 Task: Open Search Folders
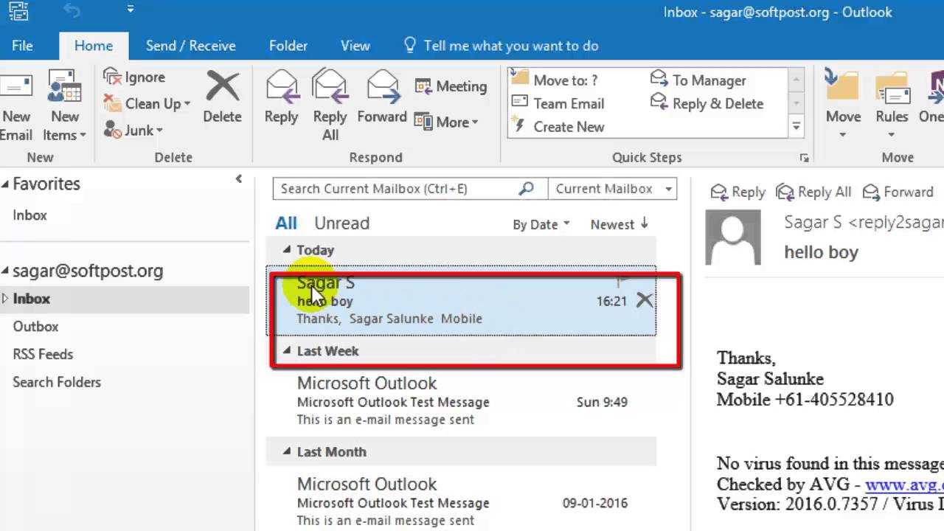(57, 382)
